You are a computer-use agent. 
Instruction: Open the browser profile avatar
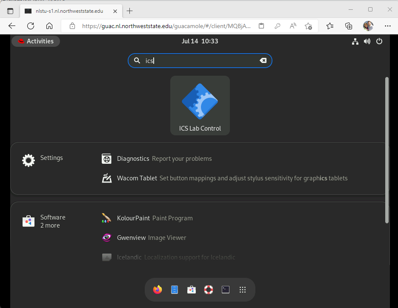(368, 26)
